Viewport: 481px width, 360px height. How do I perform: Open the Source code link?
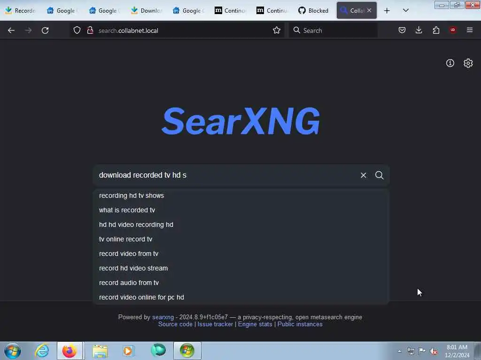pos(175,324)
